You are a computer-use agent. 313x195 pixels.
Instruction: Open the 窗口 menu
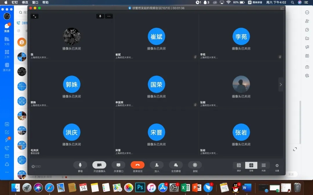coord(35,2)
